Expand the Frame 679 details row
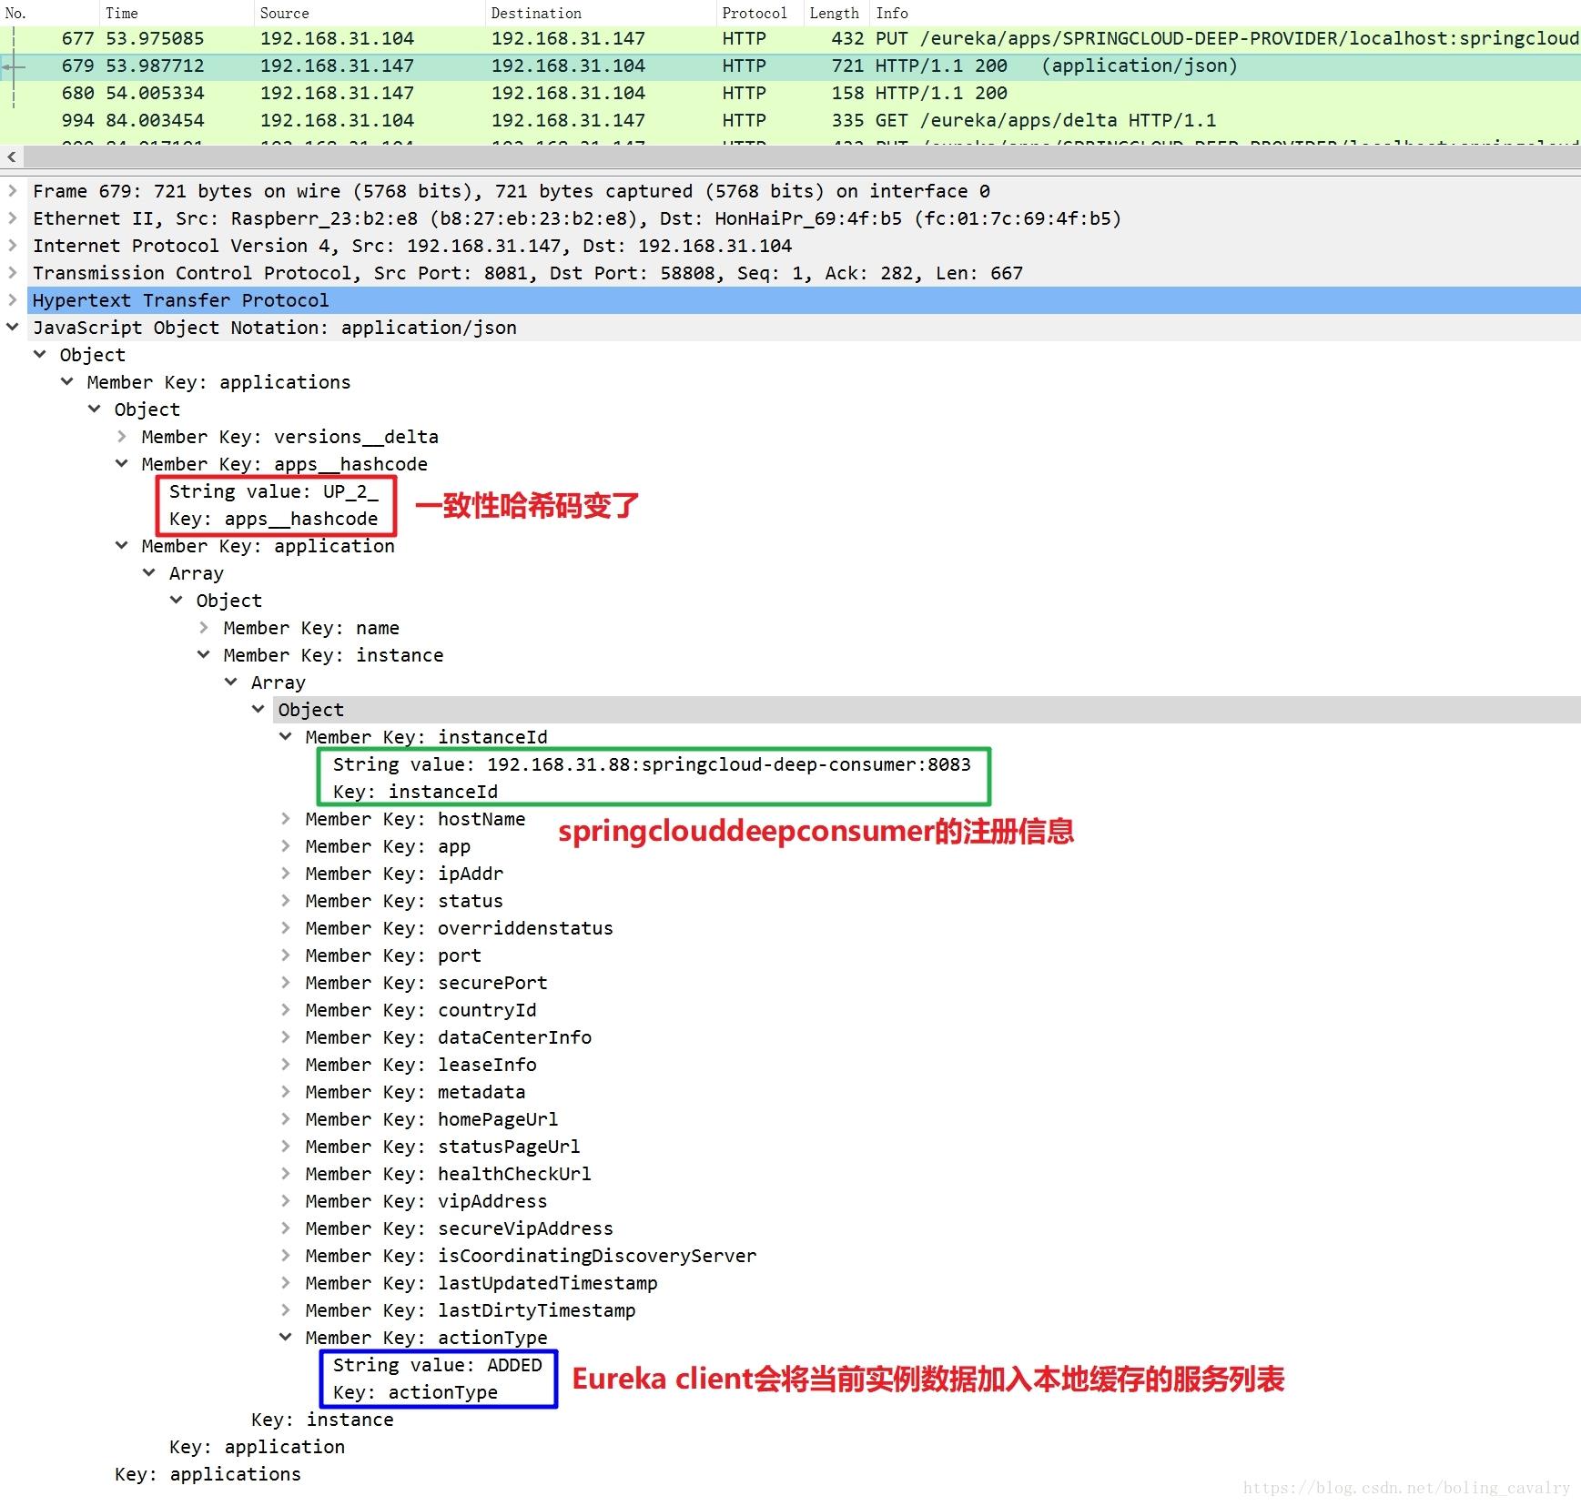 tap(13, 191)
